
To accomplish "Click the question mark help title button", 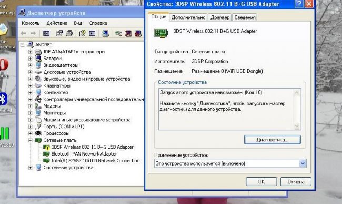I will pyautogui.click(x=299, y=4).
